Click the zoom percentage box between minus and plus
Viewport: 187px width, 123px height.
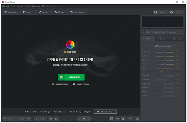130,119
